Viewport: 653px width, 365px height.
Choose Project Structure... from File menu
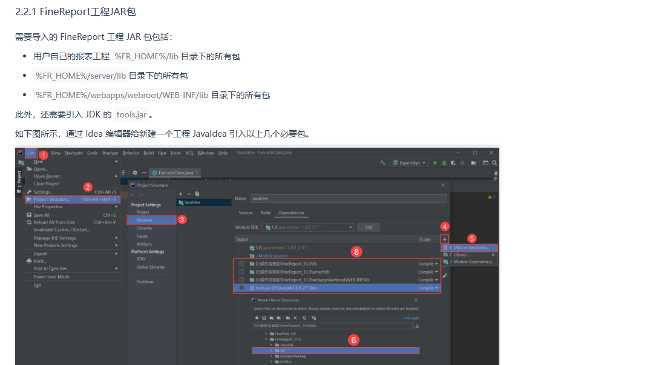point(73,200)
